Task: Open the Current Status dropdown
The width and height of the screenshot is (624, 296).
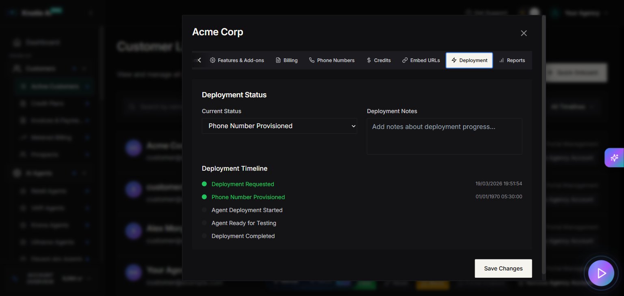Action: point(279,126)
